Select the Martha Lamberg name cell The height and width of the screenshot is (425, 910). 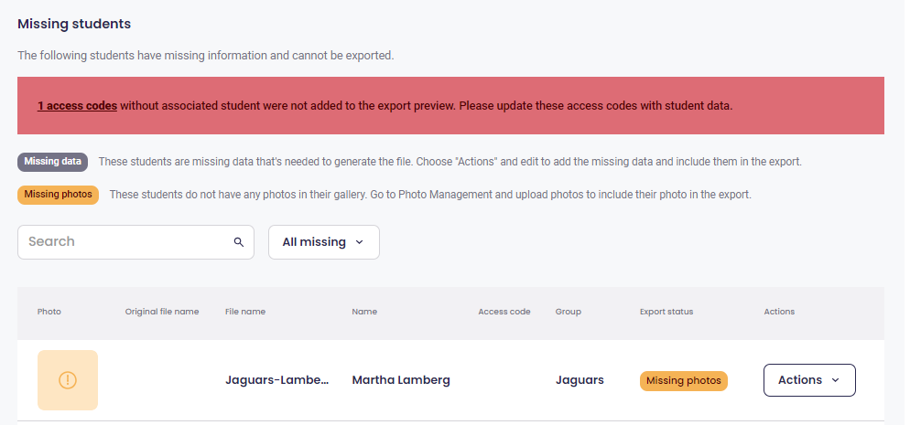pyautogui.click(x=401, y=380)
